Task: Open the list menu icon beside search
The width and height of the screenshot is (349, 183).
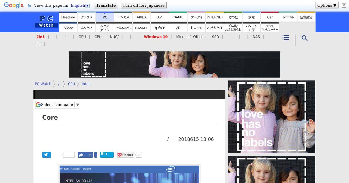Action: pos(286,38)
